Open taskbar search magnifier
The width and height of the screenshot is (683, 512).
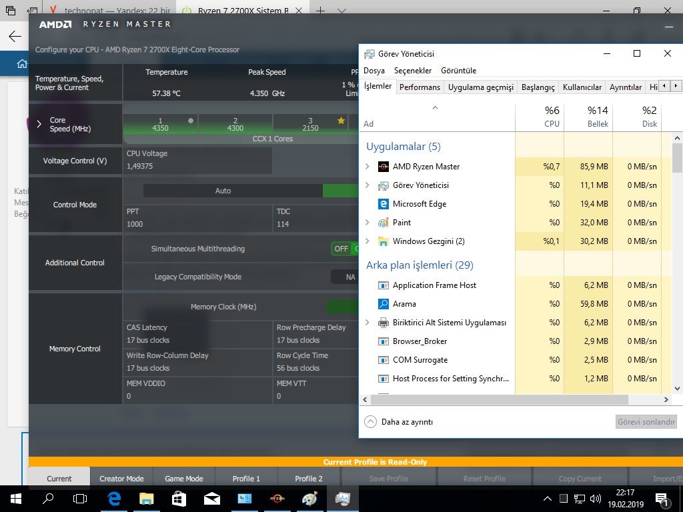[48, 499]
